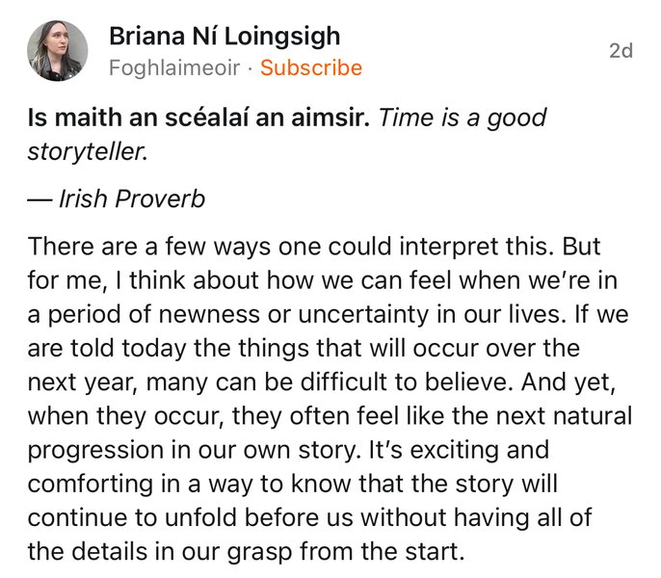Open Briana Ní Loingsigh's profile picture
Viewport: 661px width, 578px height.
tap(58, 51)
